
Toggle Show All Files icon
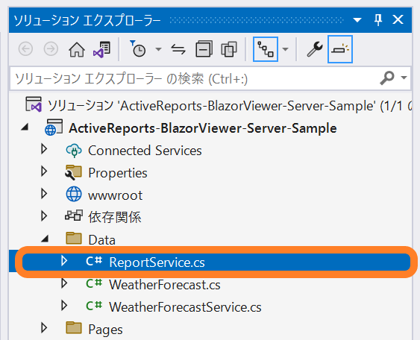point(229,49)
